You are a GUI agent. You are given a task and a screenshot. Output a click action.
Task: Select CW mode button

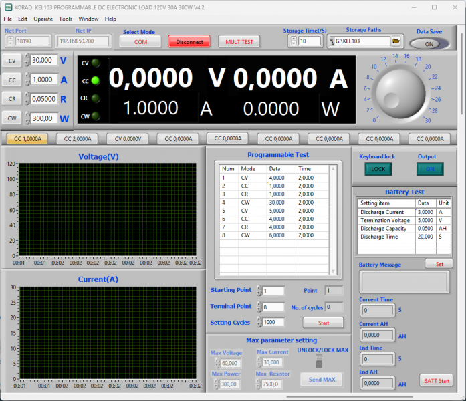12,118
